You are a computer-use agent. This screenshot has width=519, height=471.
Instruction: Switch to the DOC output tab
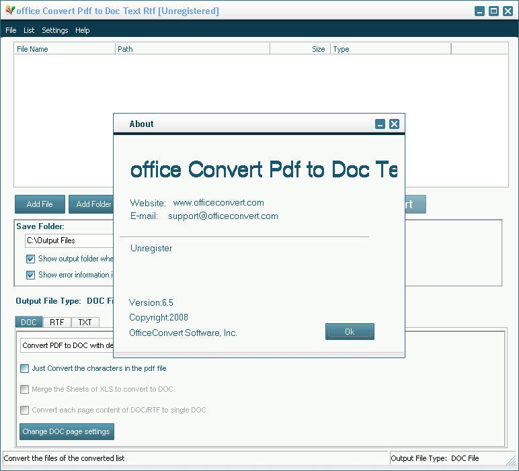click(29, 322)
